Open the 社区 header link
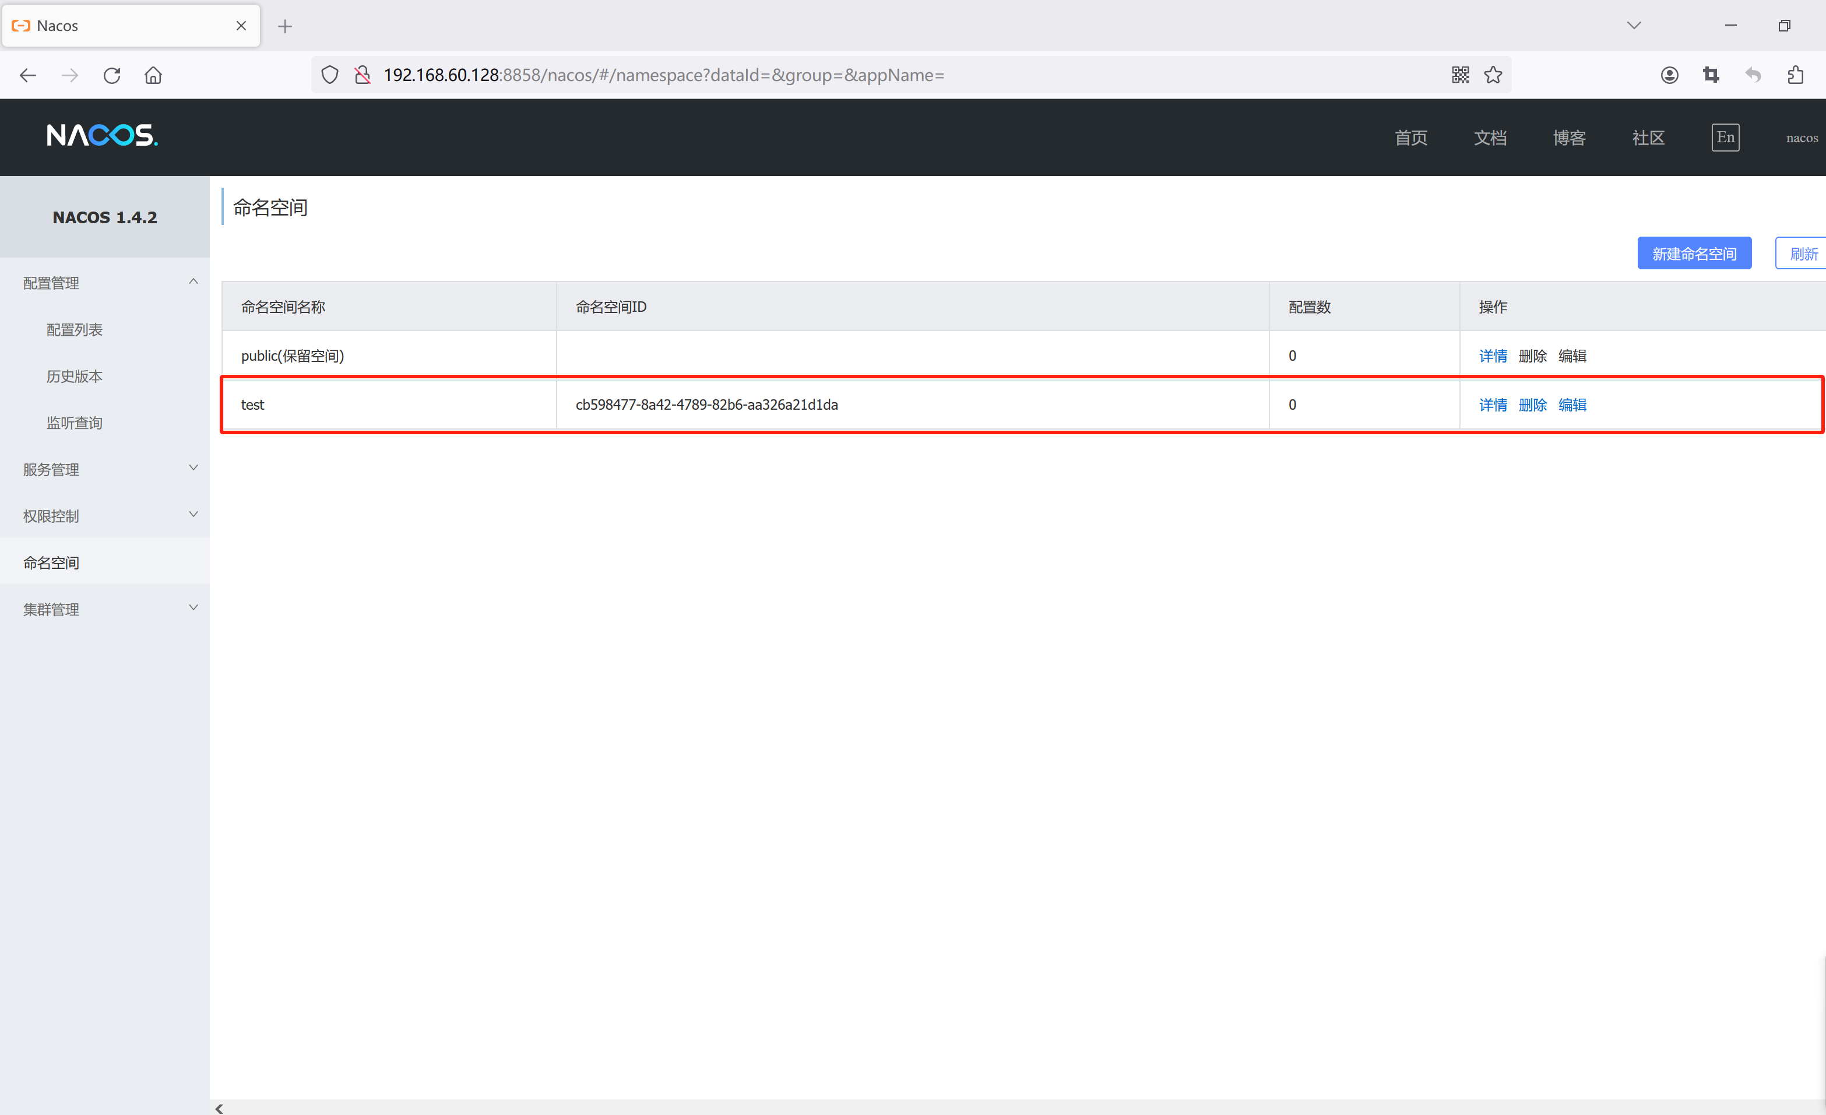 (x=1648, y=138)
